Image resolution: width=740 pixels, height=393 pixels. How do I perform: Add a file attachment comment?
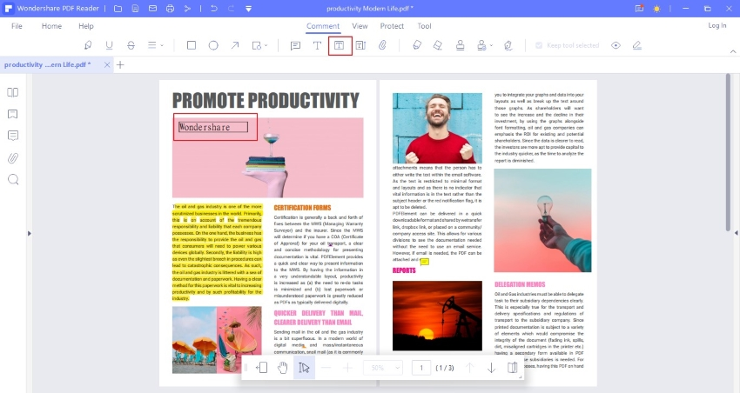(382, 45)
